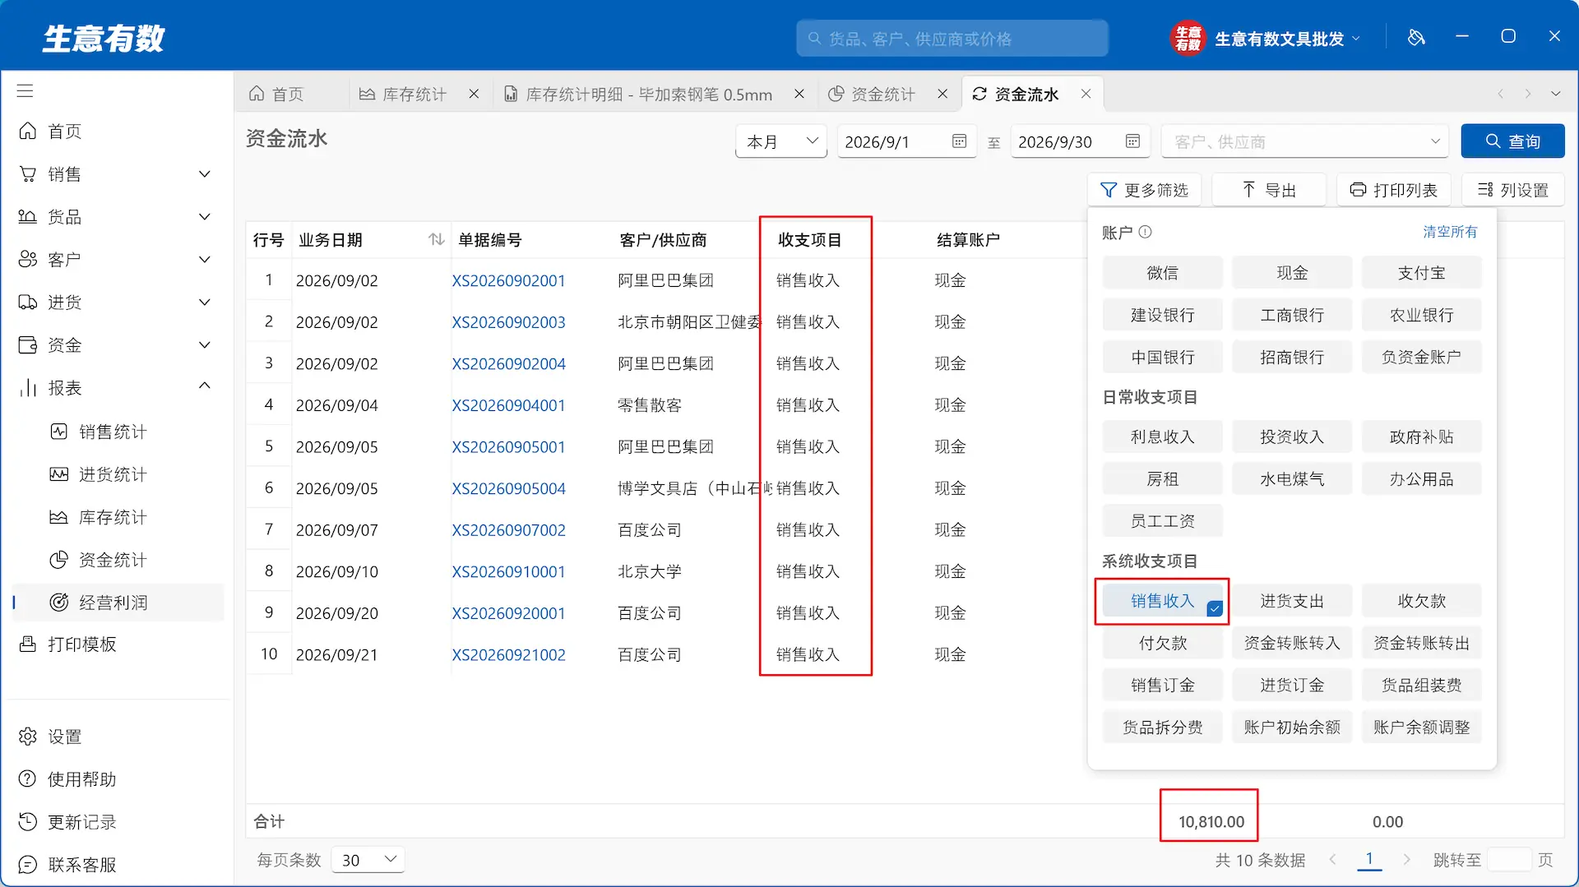Toggle the 房租 expense filter
The width and height of the screenshot is (1579, 887).
coord(1162,479)
